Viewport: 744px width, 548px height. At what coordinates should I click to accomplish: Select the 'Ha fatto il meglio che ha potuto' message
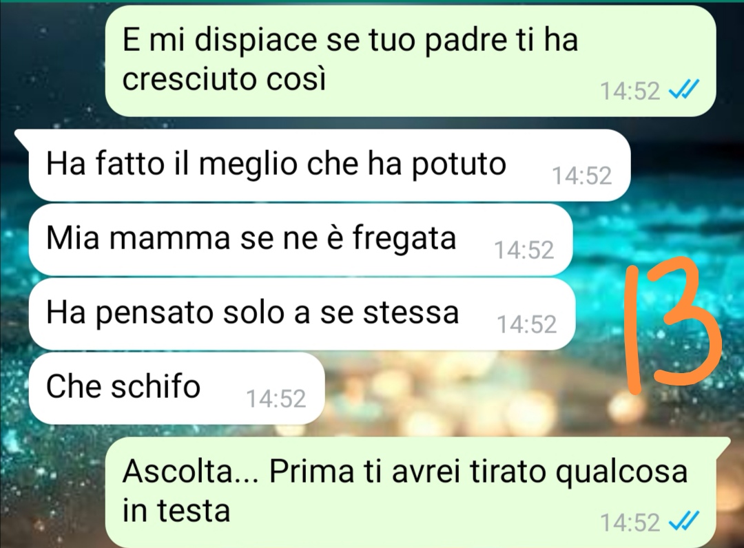330,165
